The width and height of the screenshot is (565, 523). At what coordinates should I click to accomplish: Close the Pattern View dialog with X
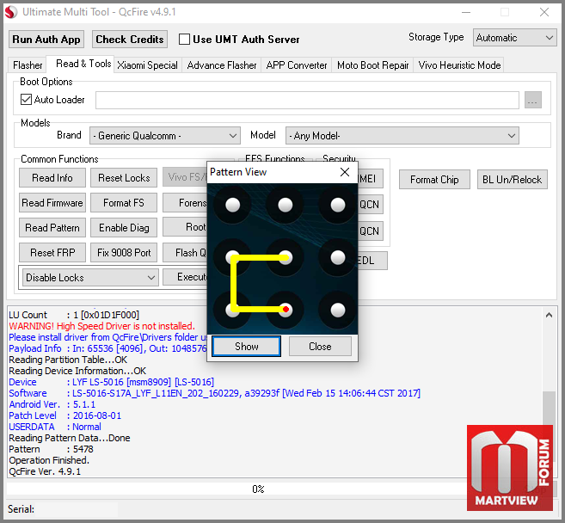point(344,172)
